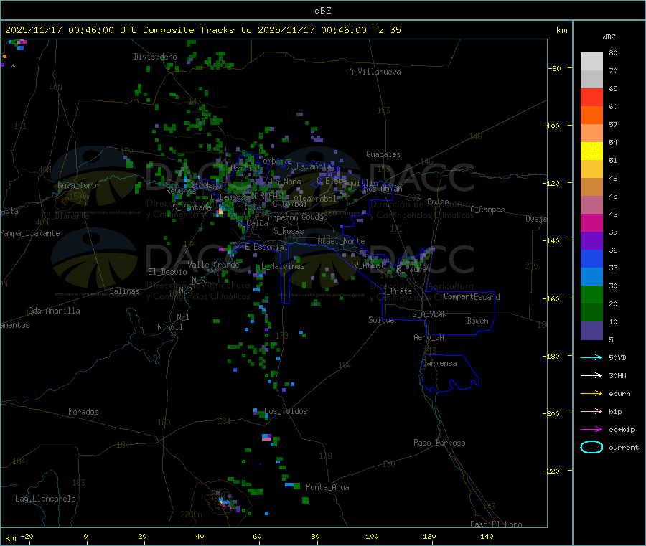
Task: Click the yellow 51 dBZ swatch
Action: point(591,151)
